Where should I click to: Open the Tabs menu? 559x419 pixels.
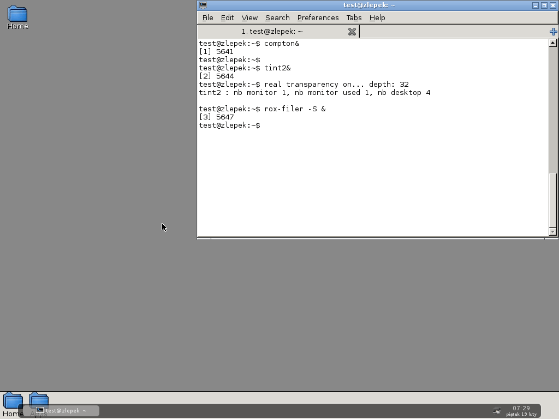354,18
